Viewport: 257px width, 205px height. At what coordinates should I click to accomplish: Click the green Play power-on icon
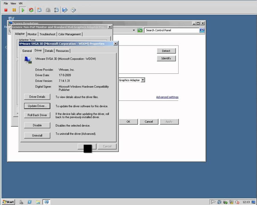coord(23,10)
